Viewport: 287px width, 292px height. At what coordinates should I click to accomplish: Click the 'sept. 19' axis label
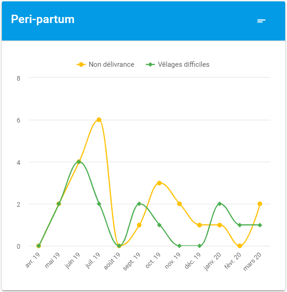point(132,262)
